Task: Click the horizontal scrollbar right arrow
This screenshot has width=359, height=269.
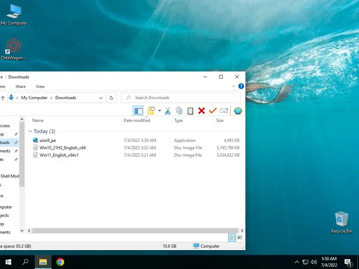Action: [242, 230]
